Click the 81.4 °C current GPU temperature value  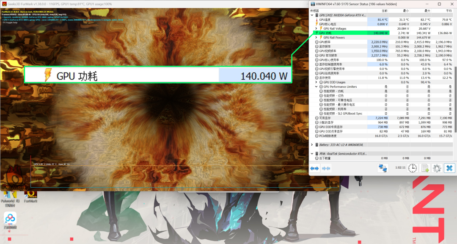coord(383,19)
